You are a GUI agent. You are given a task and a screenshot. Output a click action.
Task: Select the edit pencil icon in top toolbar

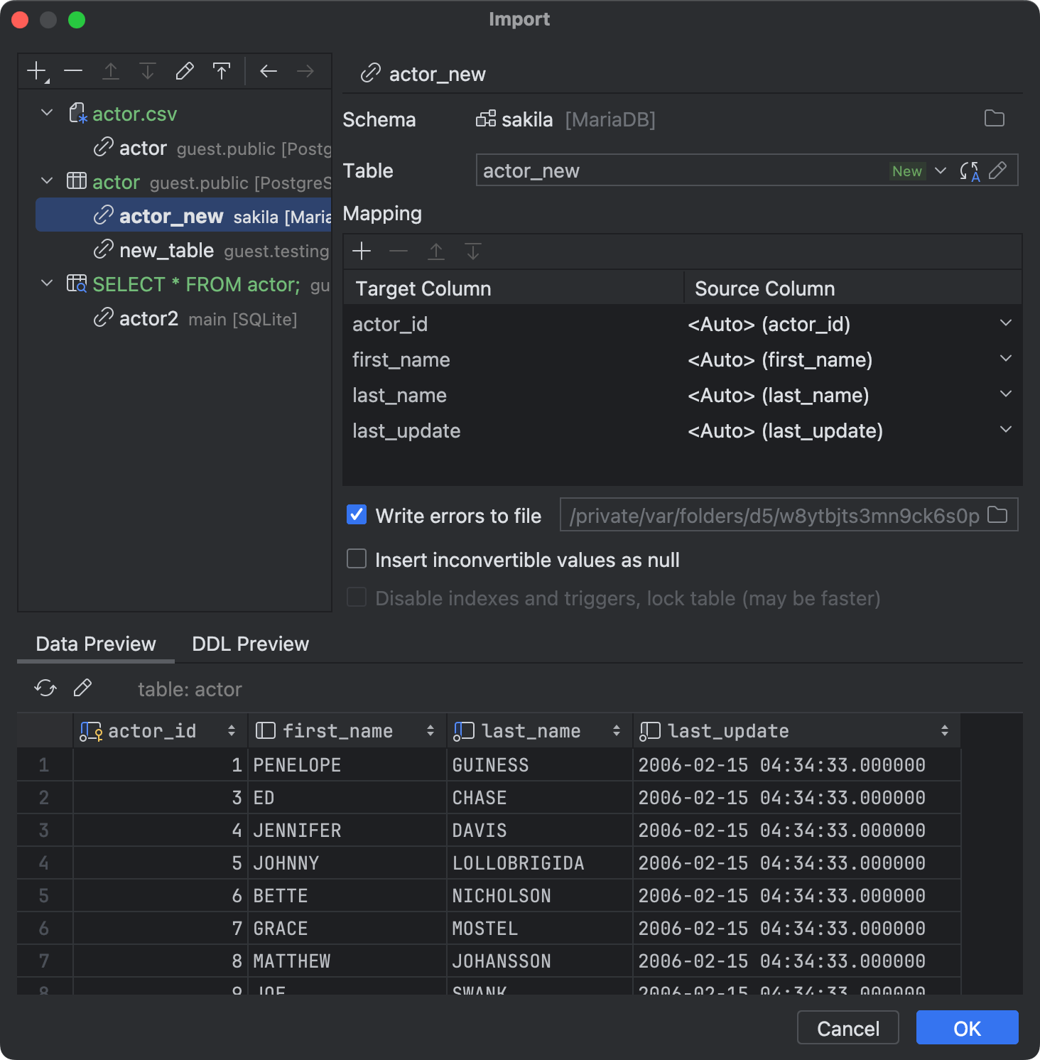point(185,71)
